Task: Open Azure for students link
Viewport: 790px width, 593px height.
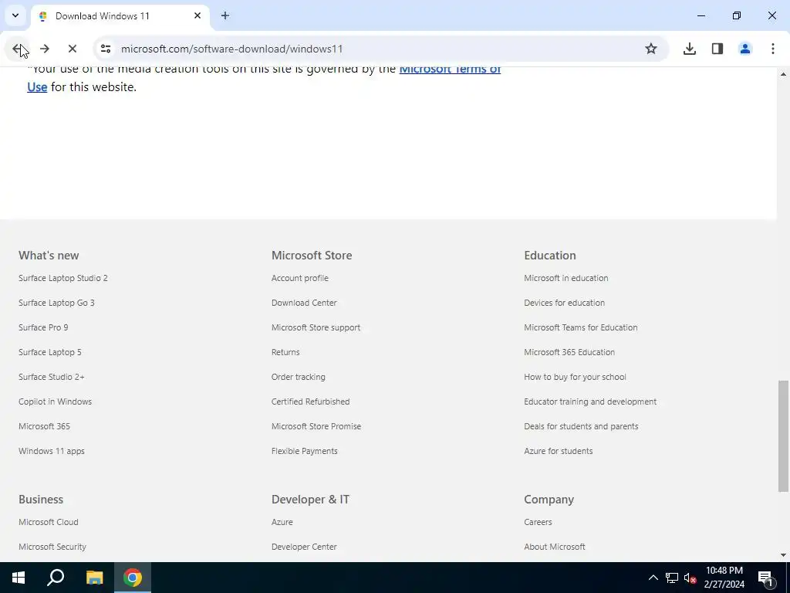Action: (559, 451)
